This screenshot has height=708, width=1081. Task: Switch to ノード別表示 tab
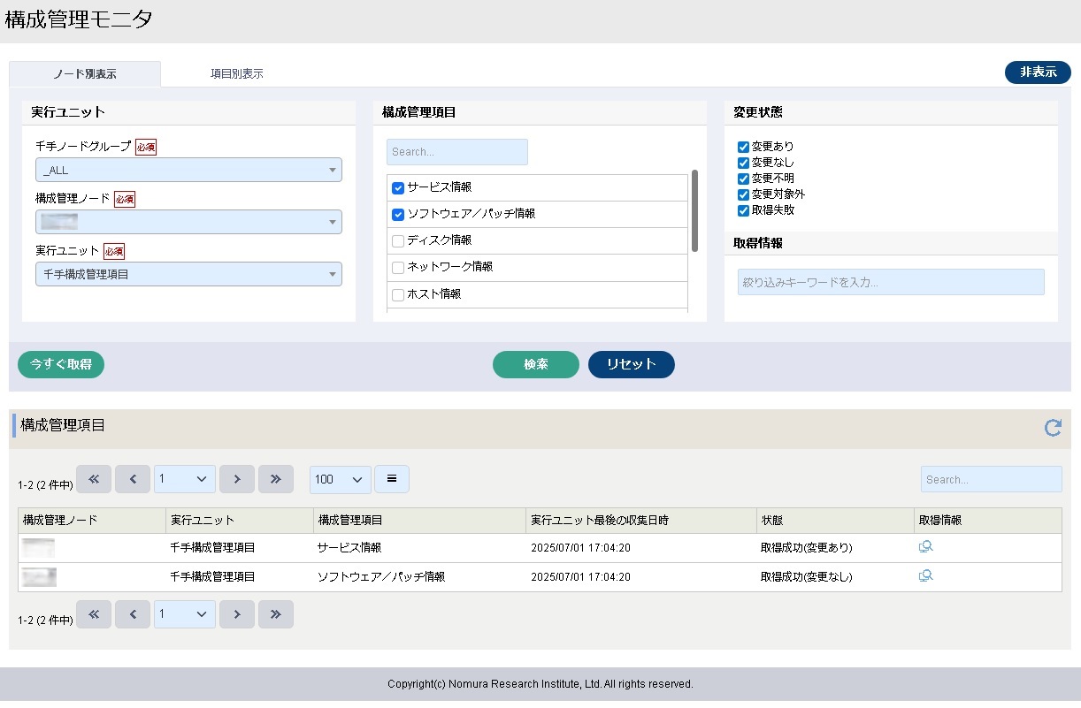point(85,74)
